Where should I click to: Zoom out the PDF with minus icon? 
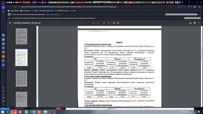pos(99,23)
